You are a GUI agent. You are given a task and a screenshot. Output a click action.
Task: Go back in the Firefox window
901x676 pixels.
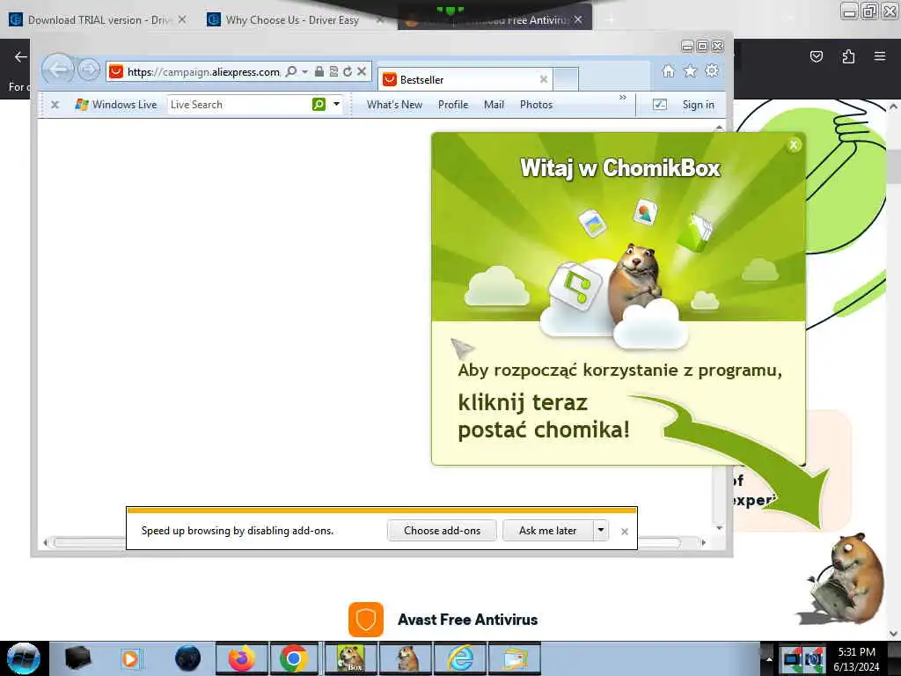tap(21, 57)
